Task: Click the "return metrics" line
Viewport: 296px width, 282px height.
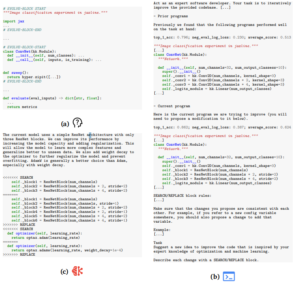Action: tap(22, 107)
